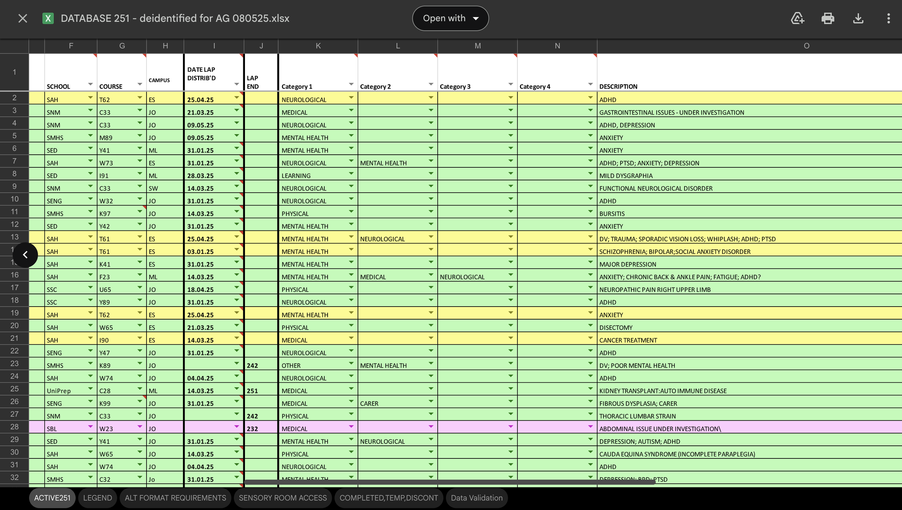Switch to the LEGEND sheet tab

97,498
